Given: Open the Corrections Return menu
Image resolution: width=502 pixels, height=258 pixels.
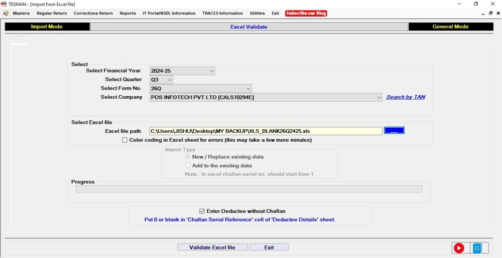Looking at the screenshot, I should [93, 14].
